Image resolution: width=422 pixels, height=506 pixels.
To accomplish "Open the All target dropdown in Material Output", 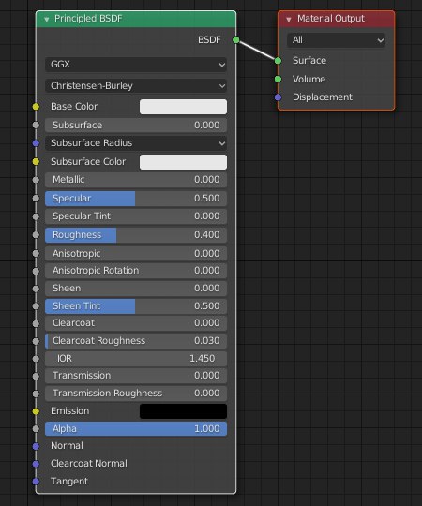I will coord(336,40).
